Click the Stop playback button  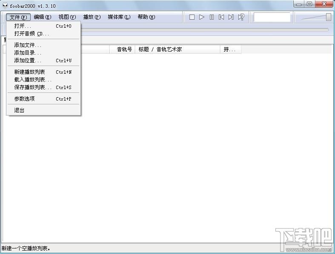click(x=192, y=17)
